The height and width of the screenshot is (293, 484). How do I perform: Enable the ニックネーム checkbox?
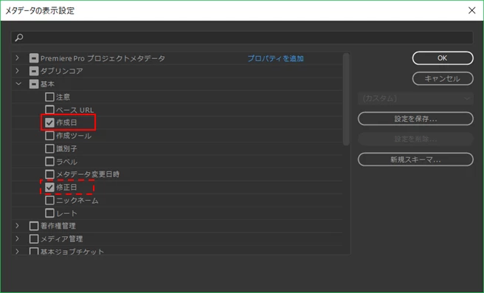coord(49,200)
